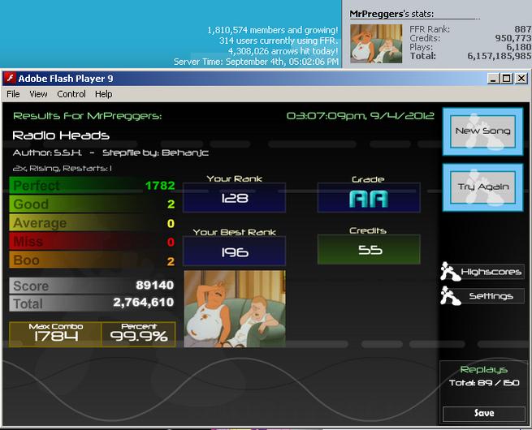Click the Adobe Flash Player title icon
This screenshot has height=430, width=532.
[x=10, y=78]
